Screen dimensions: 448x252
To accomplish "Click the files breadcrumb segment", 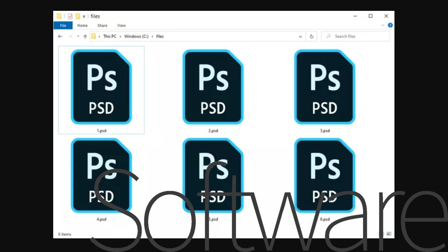I will point(160,36).
